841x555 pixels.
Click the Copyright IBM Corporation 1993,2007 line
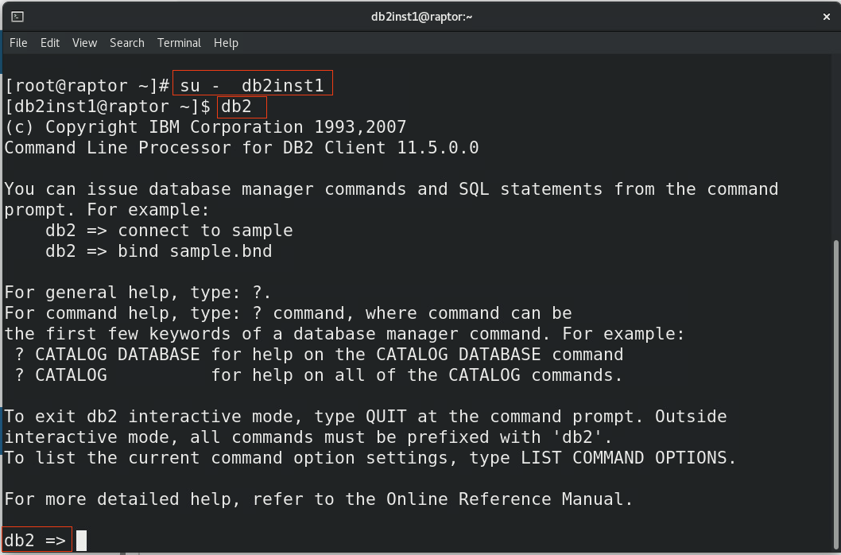[205, 127]
